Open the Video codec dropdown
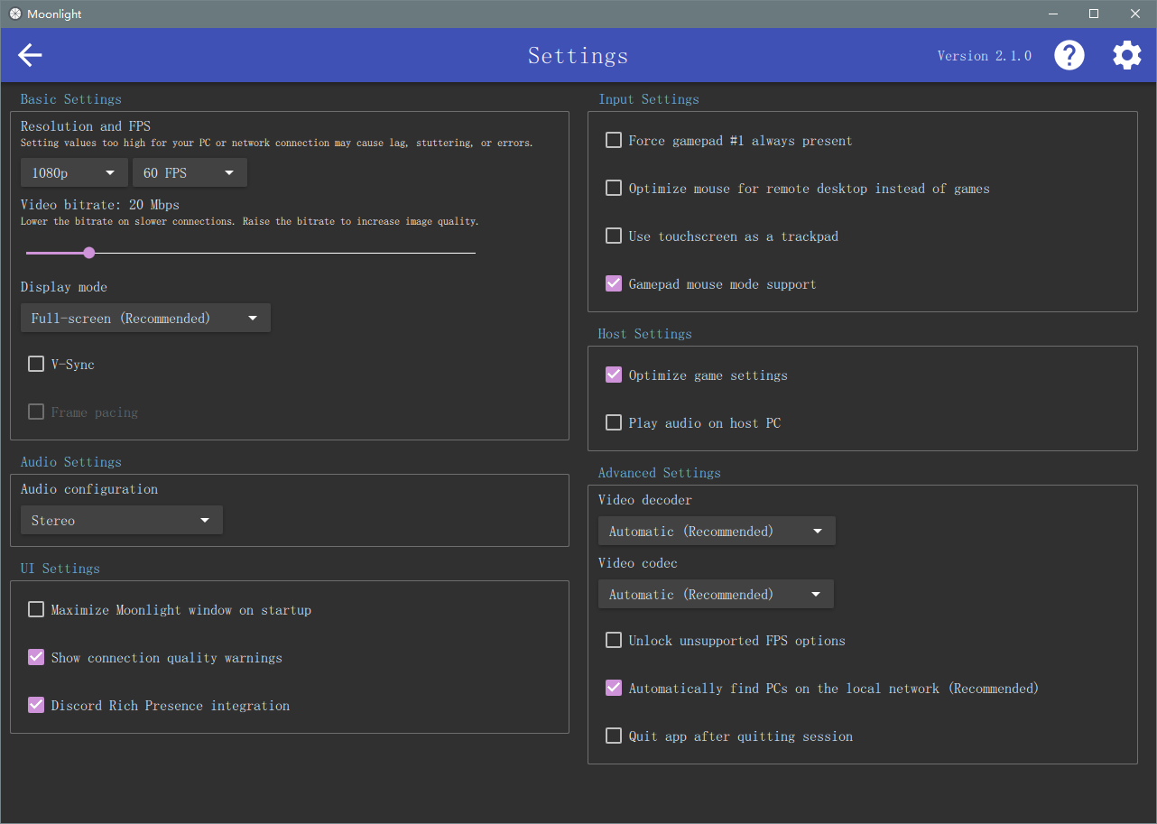Viewport: 1157px width, 824px height. 716,594
